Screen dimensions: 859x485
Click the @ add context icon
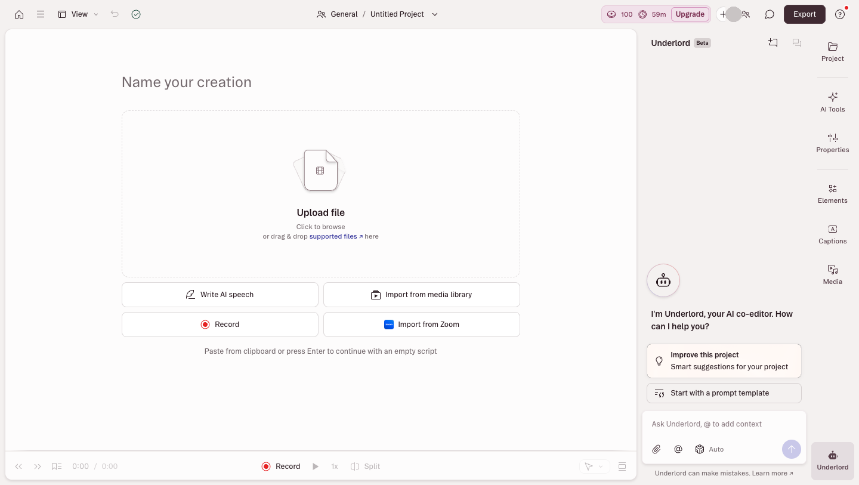(x=678, y=449)
